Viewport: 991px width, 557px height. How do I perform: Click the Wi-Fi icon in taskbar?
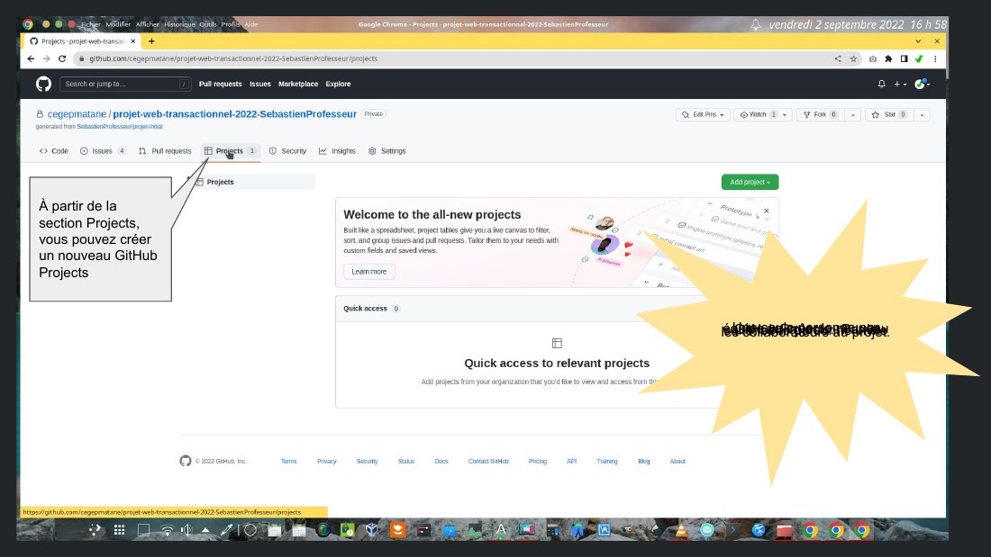167,531
